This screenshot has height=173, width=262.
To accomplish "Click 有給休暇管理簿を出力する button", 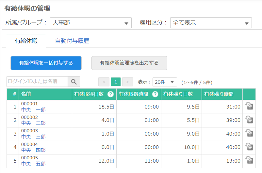I will click(129, 63).
